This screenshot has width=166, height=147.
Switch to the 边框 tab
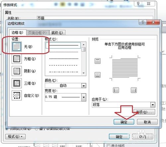tap(17, 32)
